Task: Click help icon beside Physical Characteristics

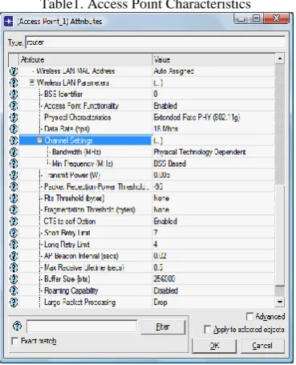Action: [14, 117]
